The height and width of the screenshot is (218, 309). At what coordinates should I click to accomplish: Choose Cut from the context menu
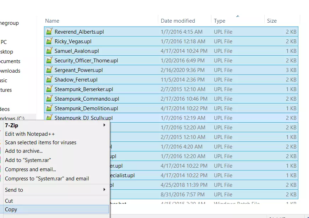point(9,201)
